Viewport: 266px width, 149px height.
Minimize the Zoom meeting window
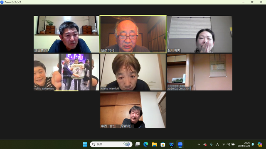click(244, 2)
